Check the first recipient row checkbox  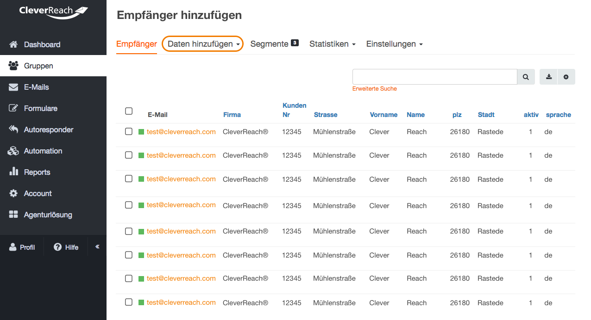click(129, 131)
